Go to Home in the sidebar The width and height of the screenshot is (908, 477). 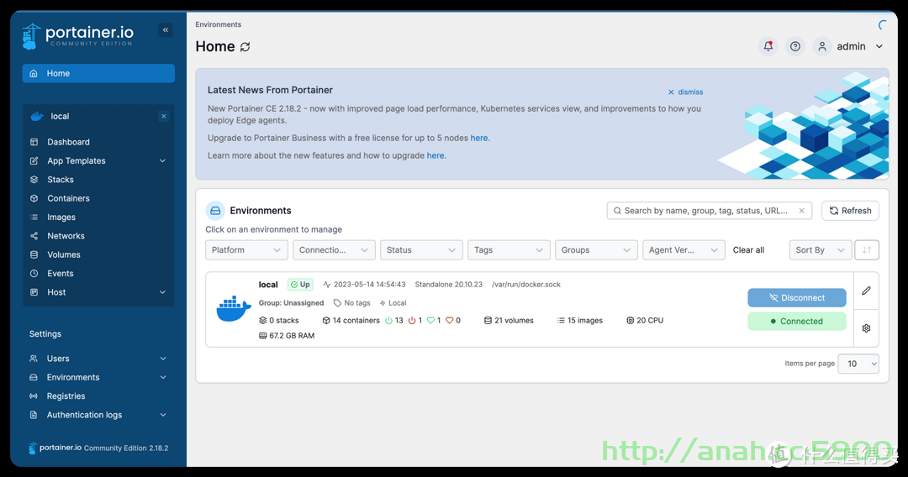(x=98, y=73)
